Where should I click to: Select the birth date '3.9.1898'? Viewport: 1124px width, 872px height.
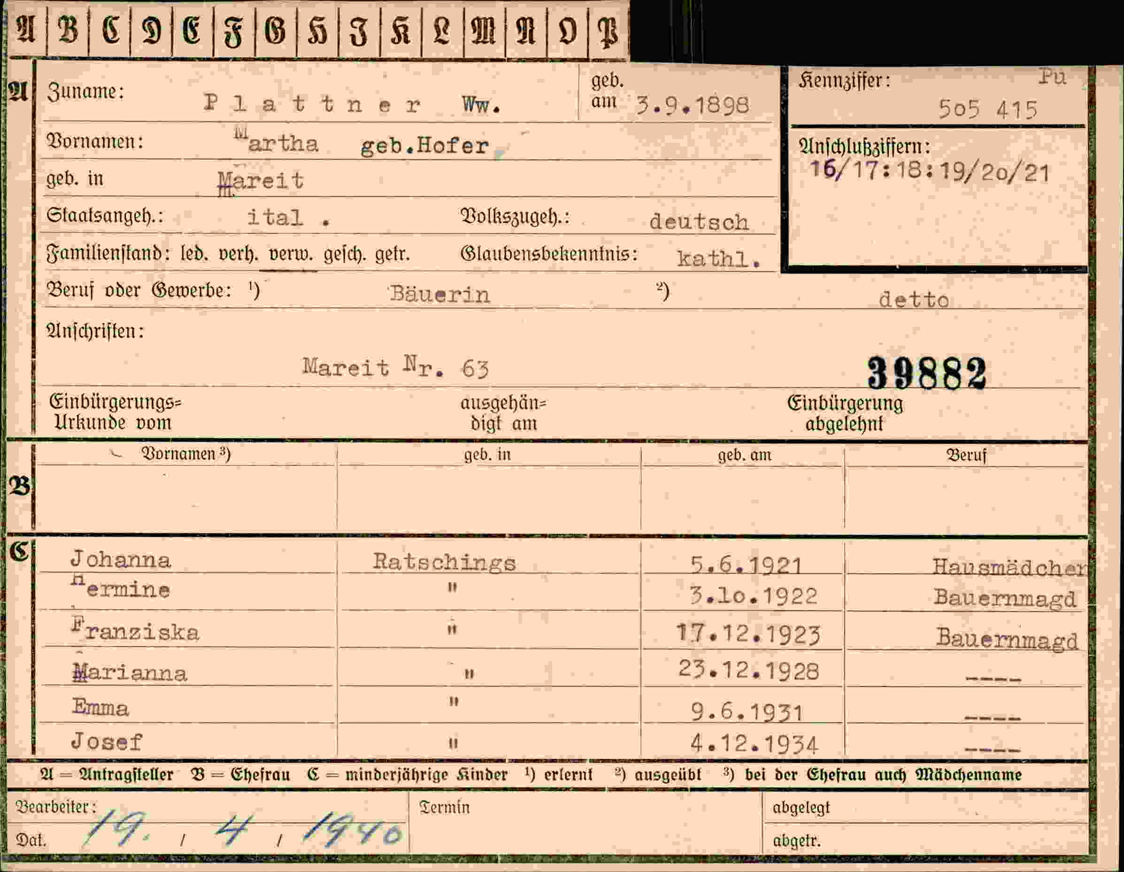coord(693,106)
